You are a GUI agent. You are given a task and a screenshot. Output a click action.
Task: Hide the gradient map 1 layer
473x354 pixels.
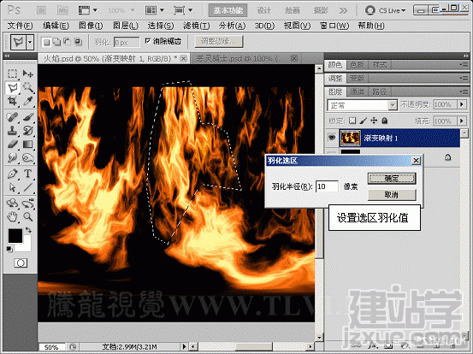coord(332,138)
